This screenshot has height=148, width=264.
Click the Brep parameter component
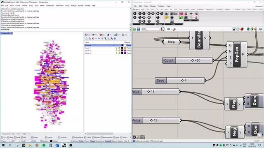(x=171, y=42)
